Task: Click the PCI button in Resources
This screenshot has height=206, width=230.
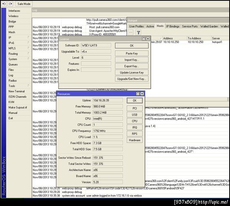Action: pos(135,108)
